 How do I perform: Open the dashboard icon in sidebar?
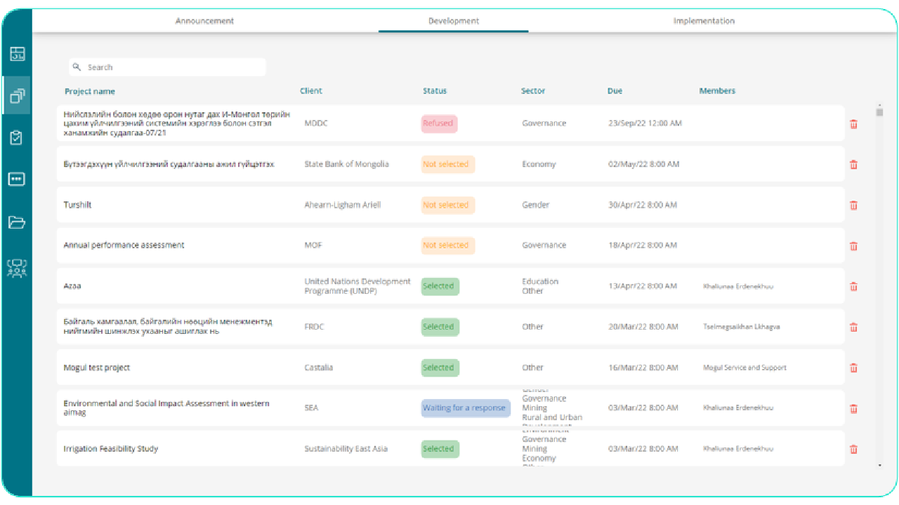pyautogui.click(x=17, y=54)
